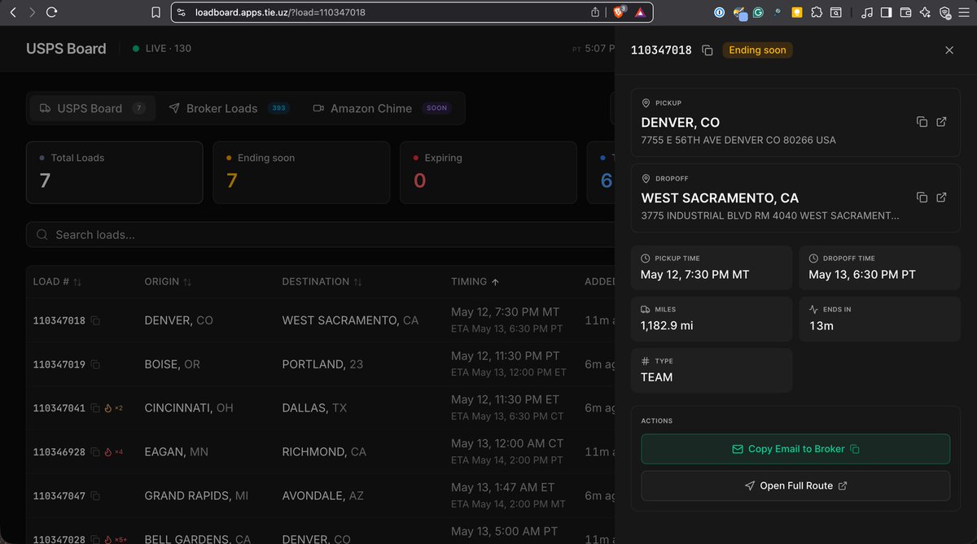Click fire icon on load 110347041 row
This screenshot has height=544, width=977.
pos(107,408)
